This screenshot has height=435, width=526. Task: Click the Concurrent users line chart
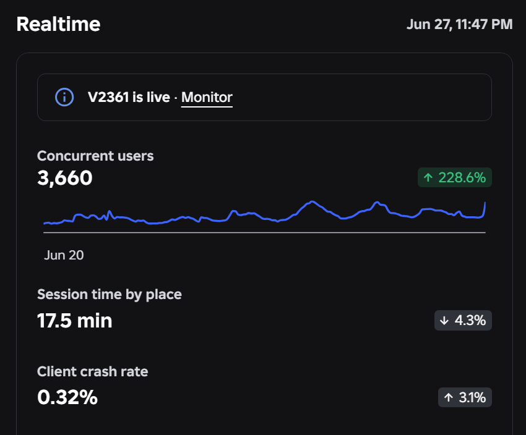point(264,216)
